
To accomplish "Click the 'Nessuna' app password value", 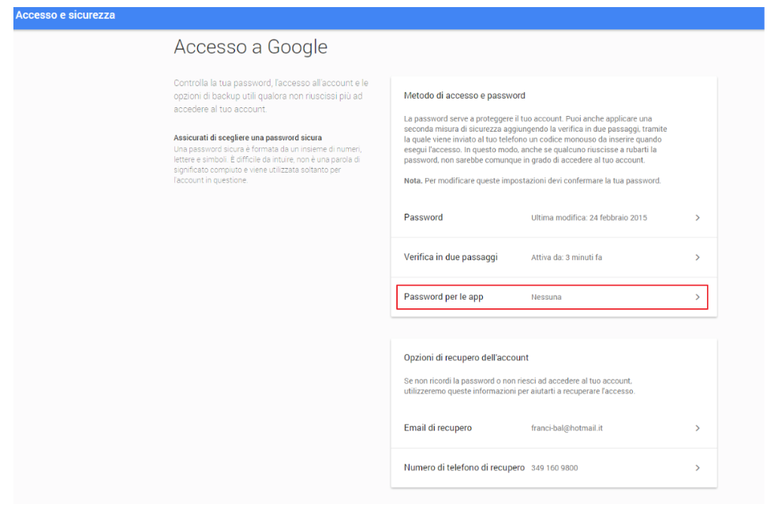I will tap(546, 297).
